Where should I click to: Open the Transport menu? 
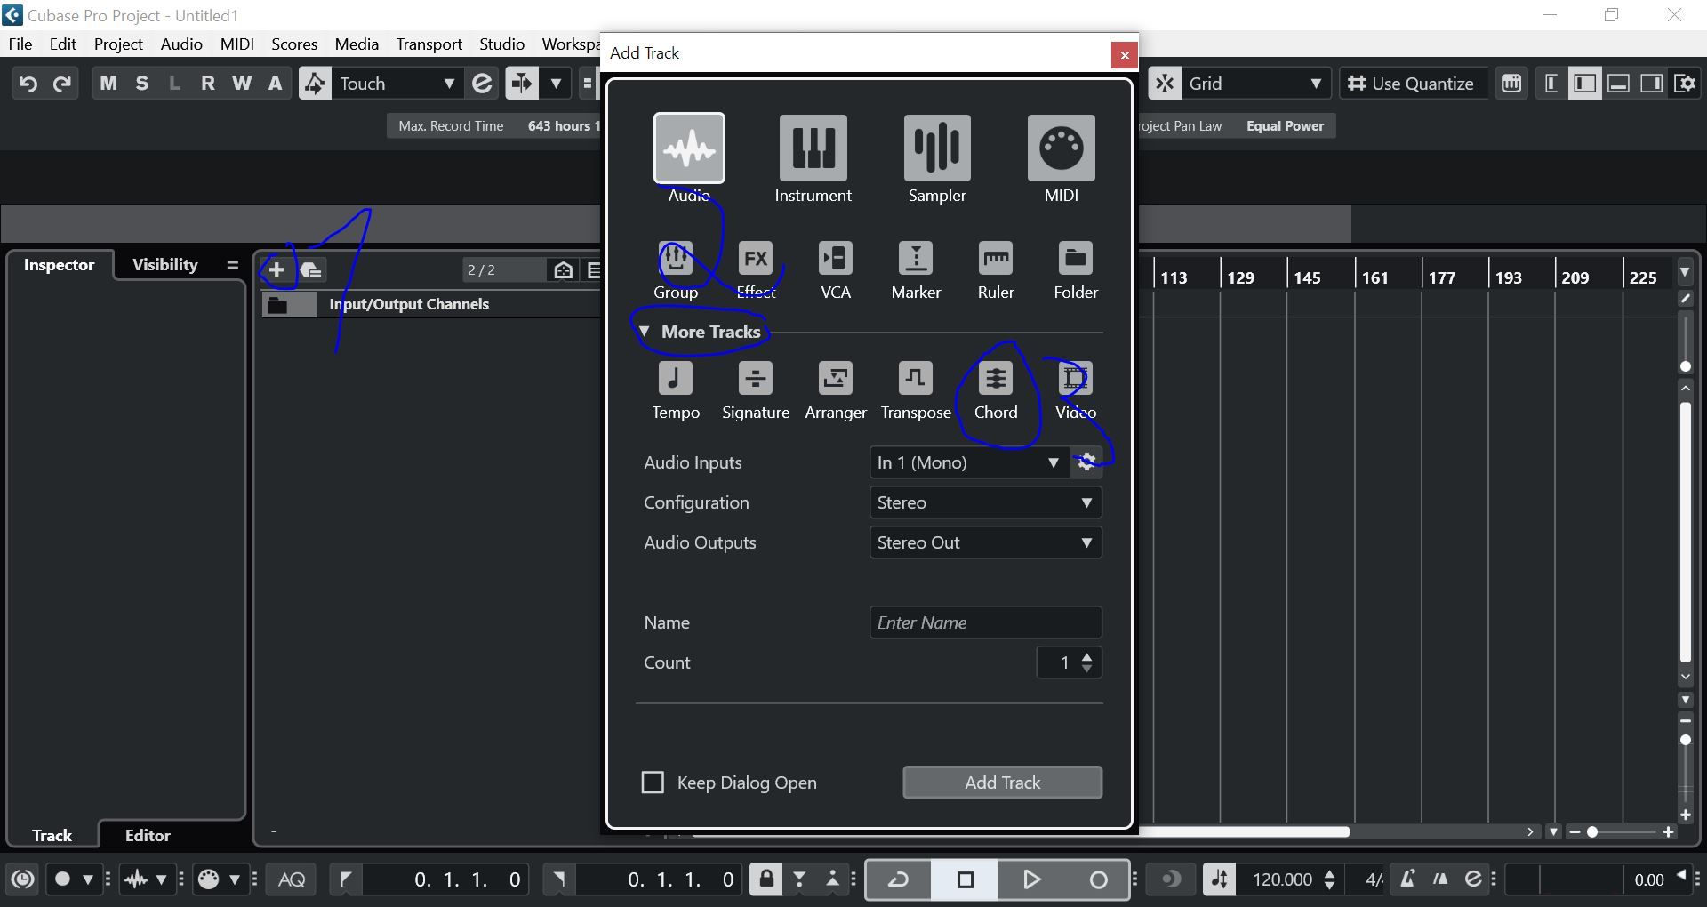pos(429,44)
